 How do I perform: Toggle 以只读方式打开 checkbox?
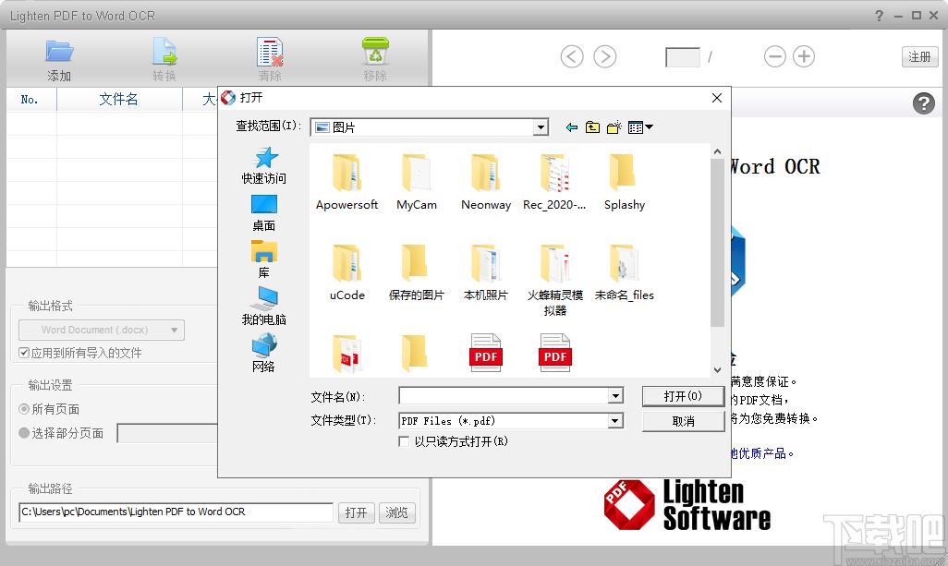click(x=405, y=441)
